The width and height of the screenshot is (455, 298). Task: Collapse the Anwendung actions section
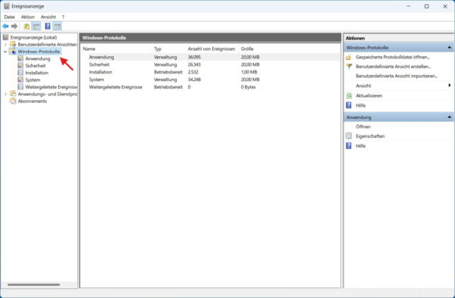click(450, 117)
